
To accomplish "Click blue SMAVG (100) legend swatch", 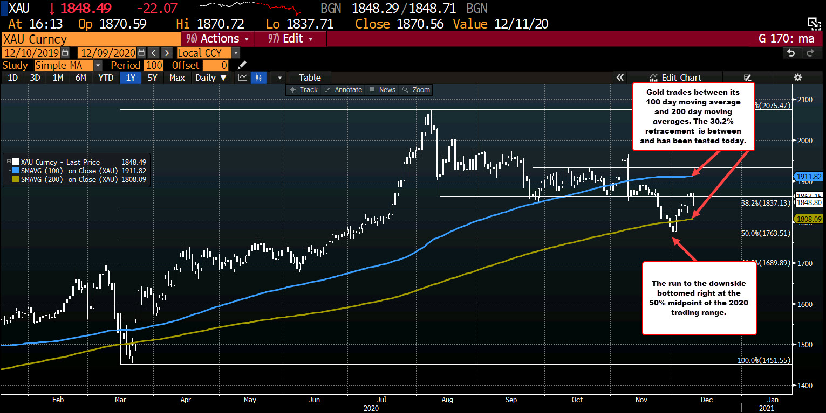I will 16,171.
